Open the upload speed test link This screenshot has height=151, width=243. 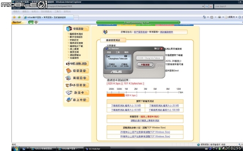[145, 121]
